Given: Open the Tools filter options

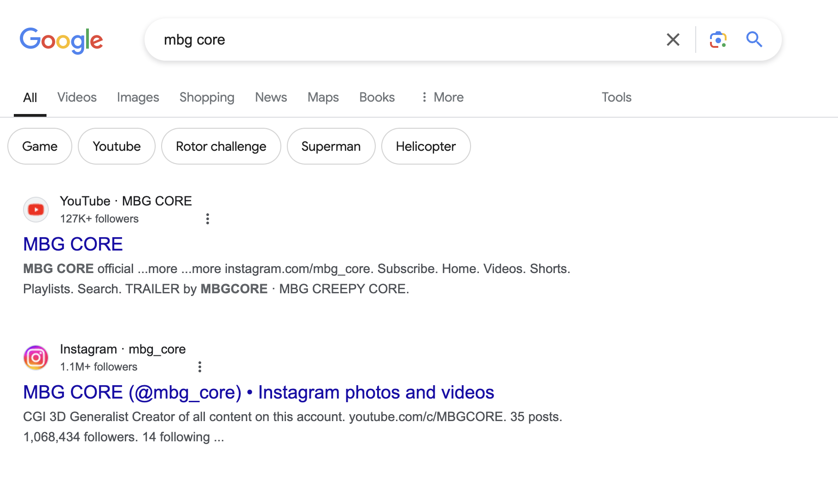Looking at the screenshot, I should (616, 97).
